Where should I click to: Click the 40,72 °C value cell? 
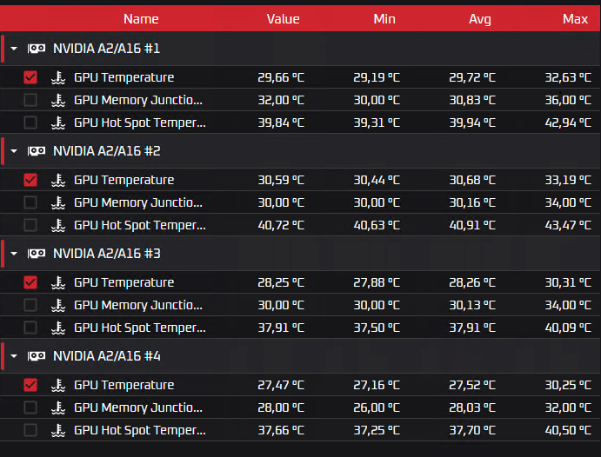coord(281,225)
